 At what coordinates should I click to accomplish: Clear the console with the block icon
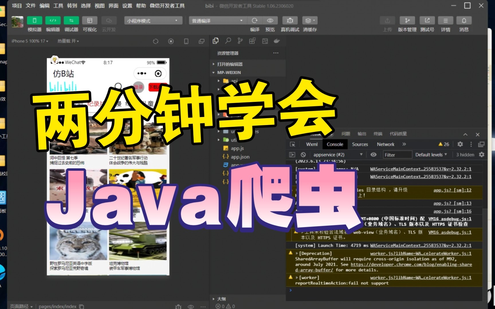point(303,154)
